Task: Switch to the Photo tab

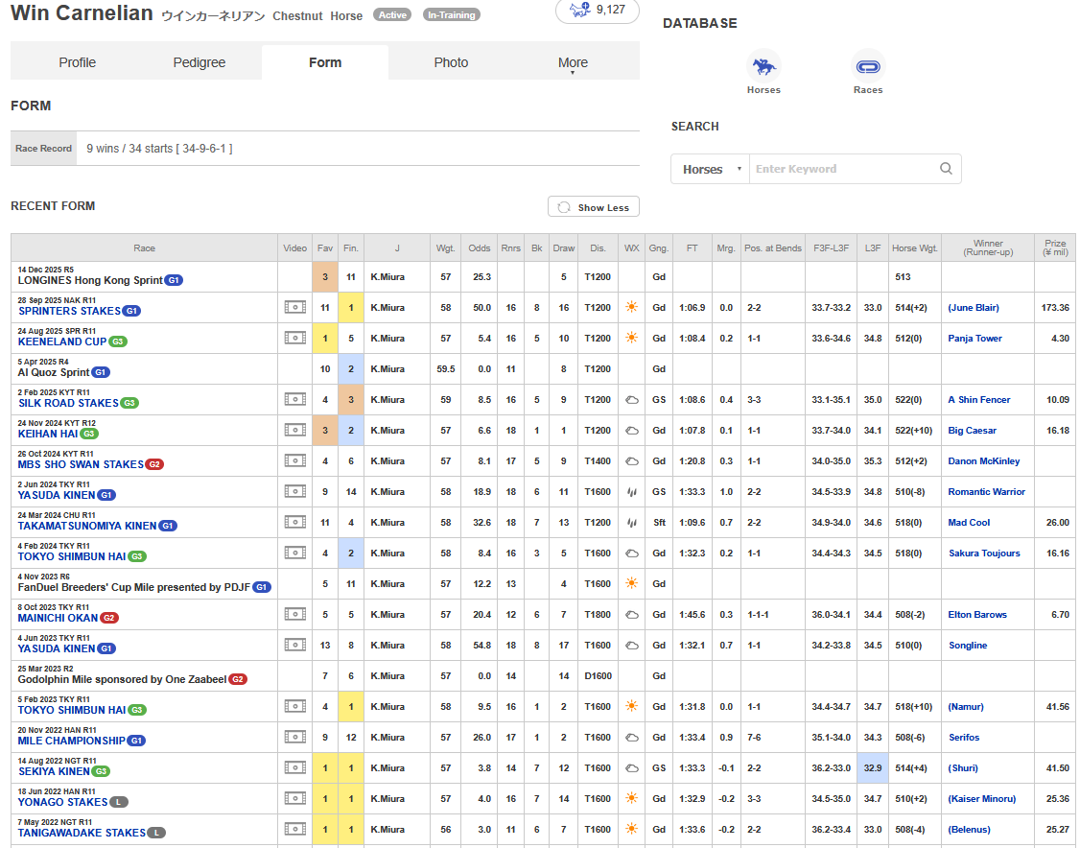Action: point(451,62)
